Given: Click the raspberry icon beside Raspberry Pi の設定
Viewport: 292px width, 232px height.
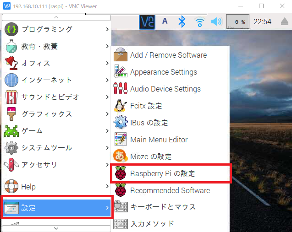Looking at the screenshot, I should click(x=121, y=173).
